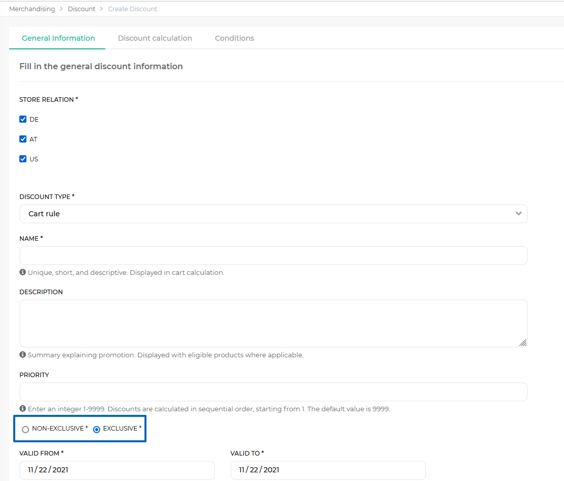
Task: Click the 'Enter an integer 1-9999' hint text
Action: 209,409
